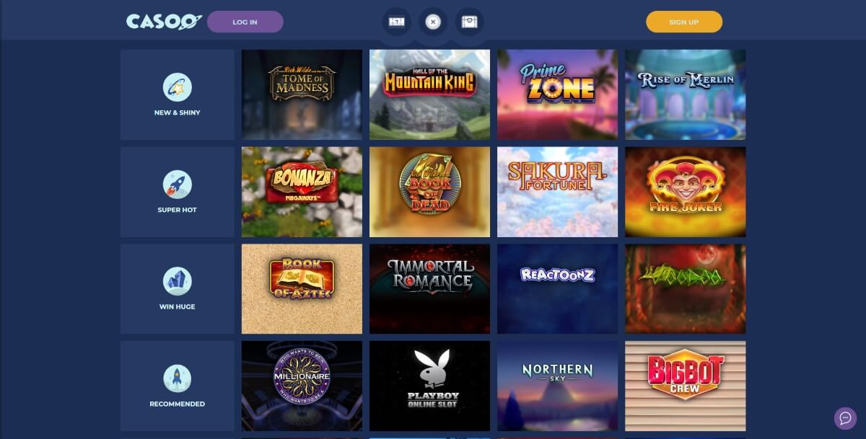Viewport: 866px width, 439px height.
Task: Click the Log In button
Action: [x=245, y=22]
